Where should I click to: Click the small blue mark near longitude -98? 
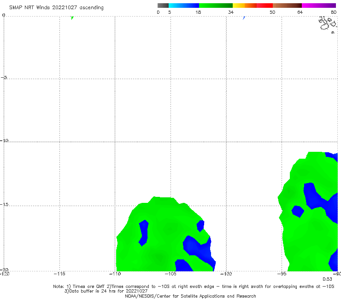click(x=244, y=18)
